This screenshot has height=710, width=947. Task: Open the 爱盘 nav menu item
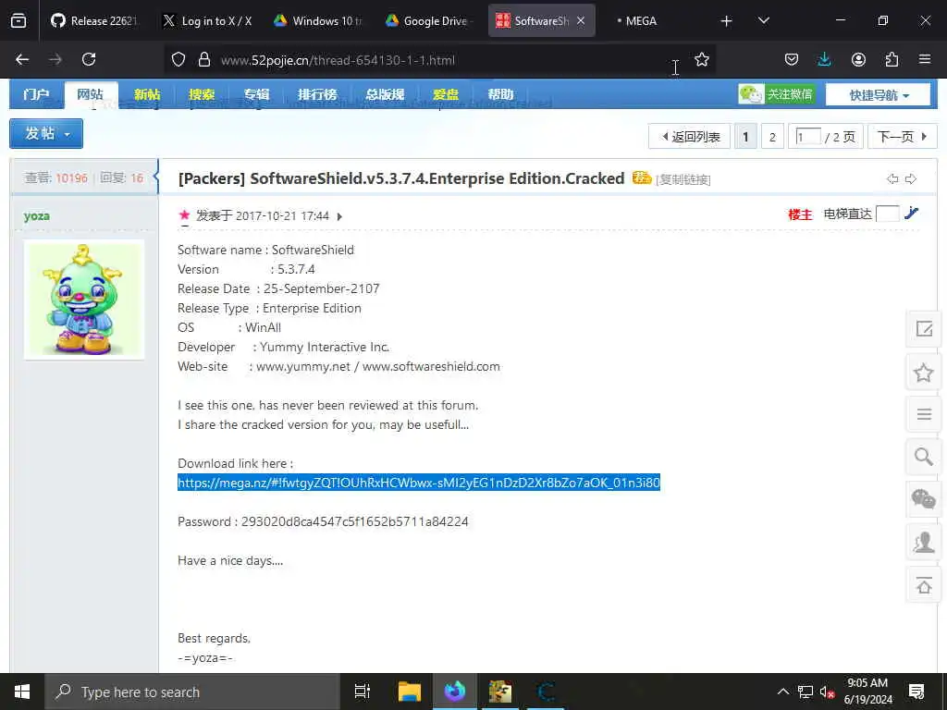pos(446,94)
